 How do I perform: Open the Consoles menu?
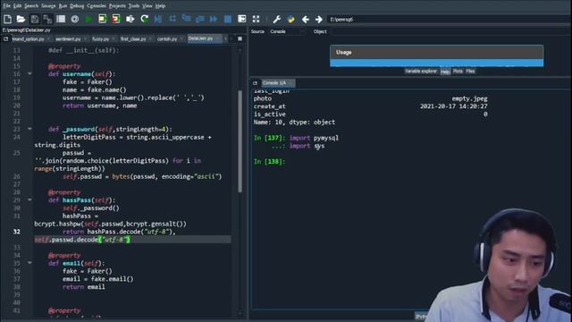point(97,6)
